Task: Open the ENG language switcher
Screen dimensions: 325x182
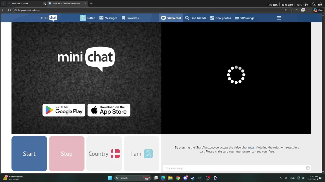Action: (292, 178)
